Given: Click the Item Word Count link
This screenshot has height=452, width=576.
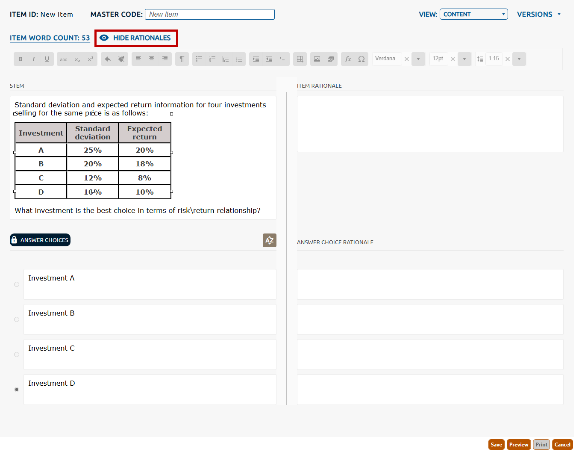Looking at the screenshot, I should pyautogui.click(x=50, y=38).
